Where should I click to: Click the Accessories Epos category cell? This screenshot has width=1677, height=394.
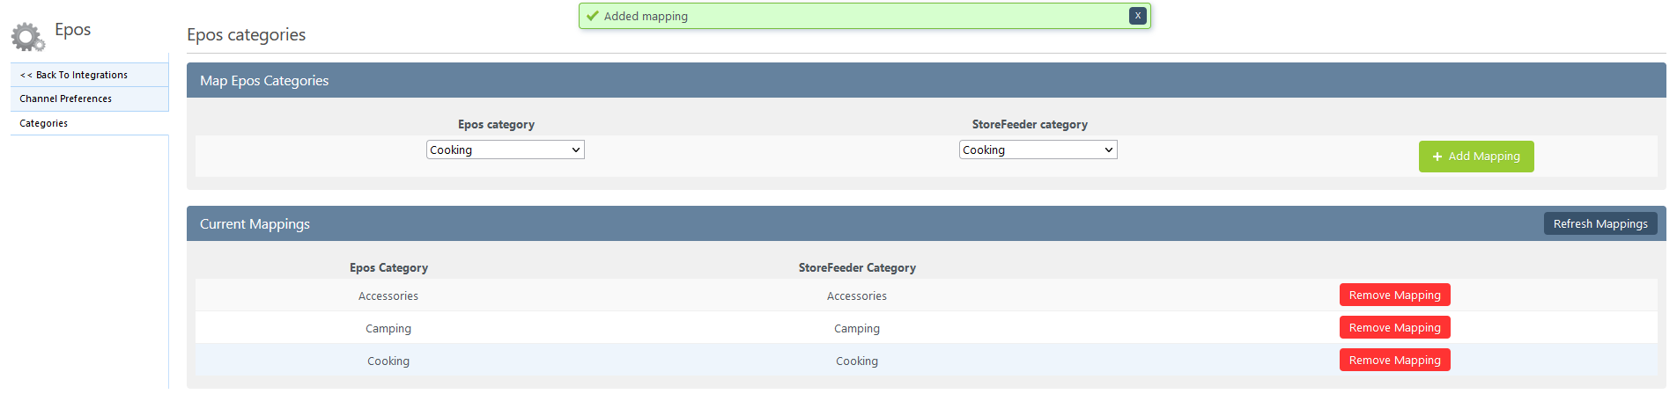388,295
